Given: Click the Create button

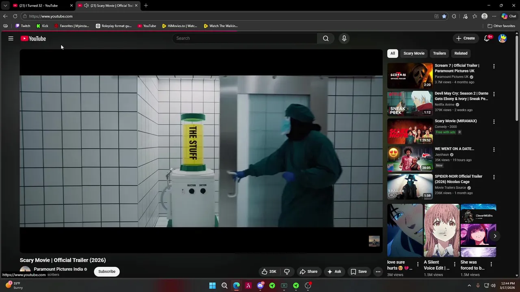Looking at the screenshot, I should click(466, 38).
